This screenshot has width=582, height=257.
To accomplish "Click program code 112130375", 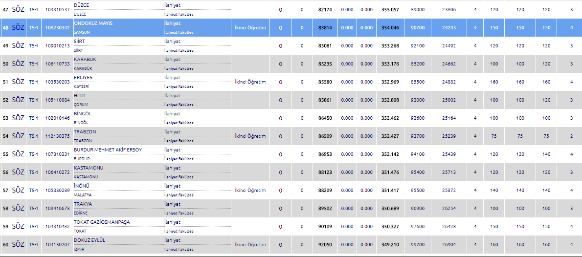I will [57, 136].
